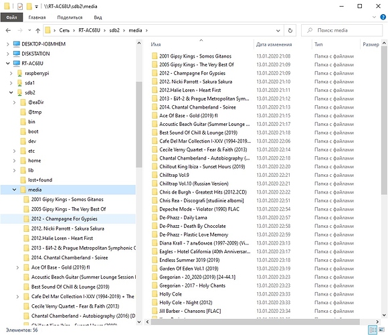Expand the ribbon chevron
This screenshot has width=388, height=335.
click(x=374, y=17)
